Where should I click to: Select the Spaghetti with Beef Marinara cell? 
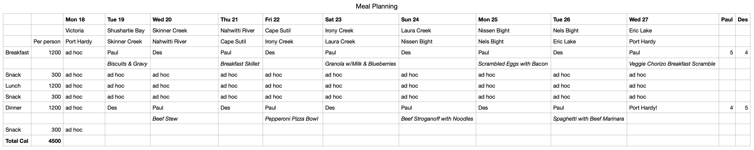[588, 119]
